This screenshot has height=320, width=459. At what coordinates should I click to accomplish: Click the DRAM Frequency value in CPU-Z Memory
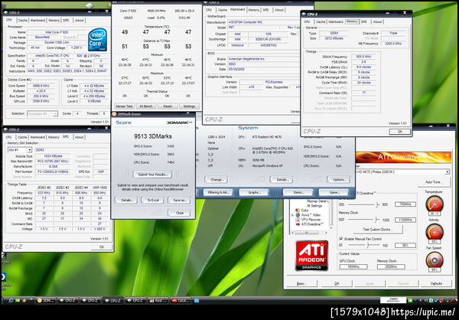[x=363, y=57]
